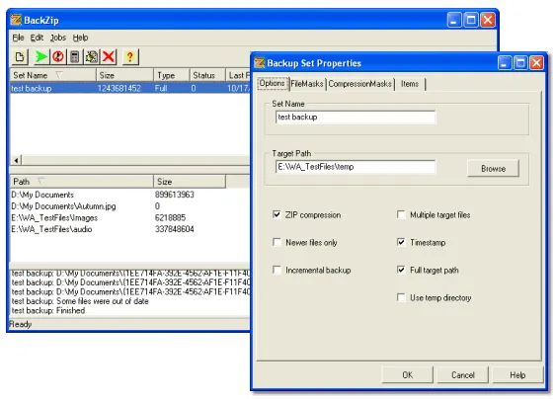Select the 'test backup' set row
Image resolution: width=555 pixels, height=399 pixels.
coord(130,88)
